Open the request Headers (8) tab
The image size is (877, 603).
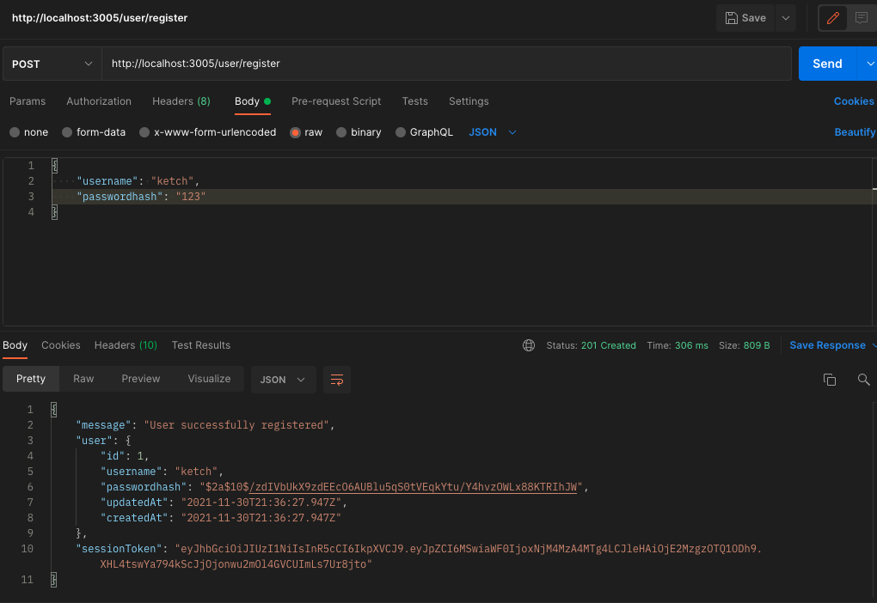point(181,101)
